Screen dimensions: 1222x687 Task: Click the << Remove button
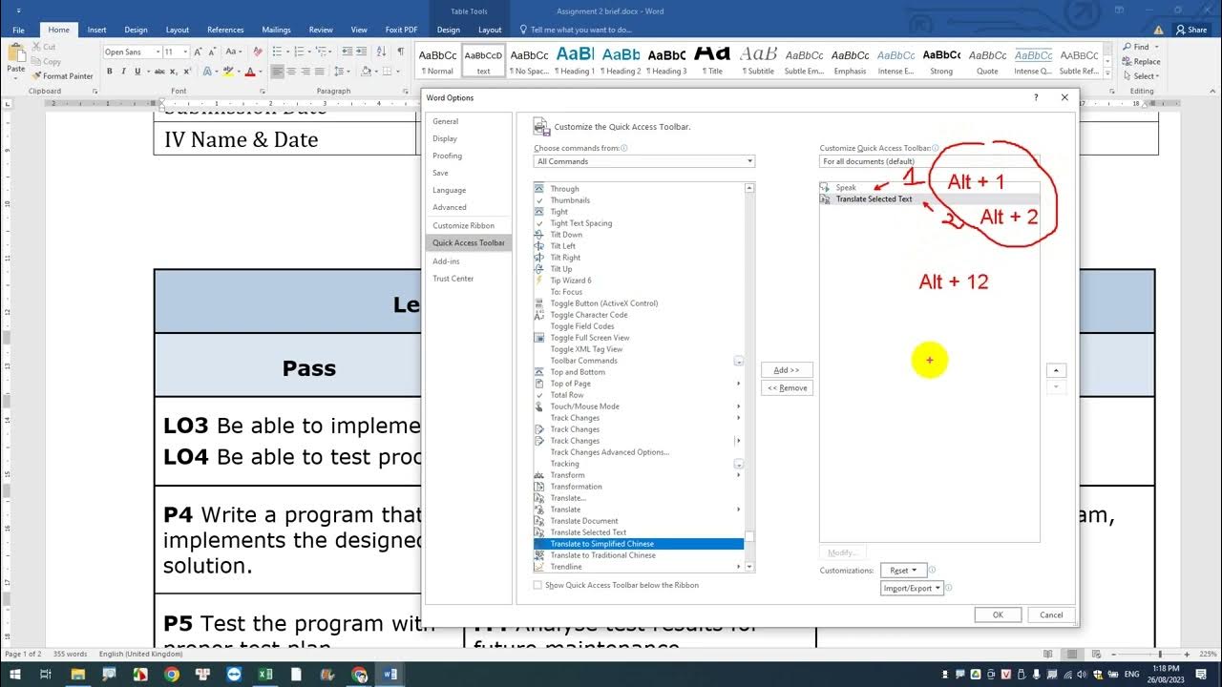(x=787, y=387)
